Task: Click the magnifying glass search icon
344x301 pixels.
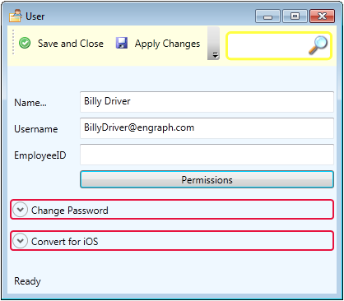Action: click(x=318, y=45)
